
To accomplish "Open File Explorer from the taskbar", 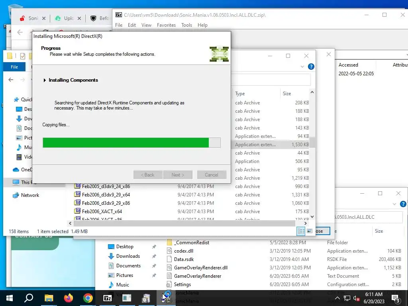I will click(x=49, y=298).
